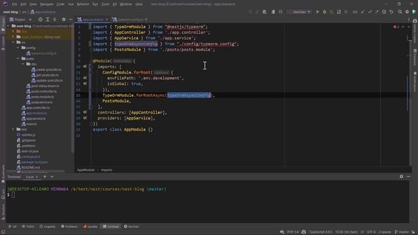418x235 pixels.
Task: Open the Window menu
Action: (x=125, y=4)
